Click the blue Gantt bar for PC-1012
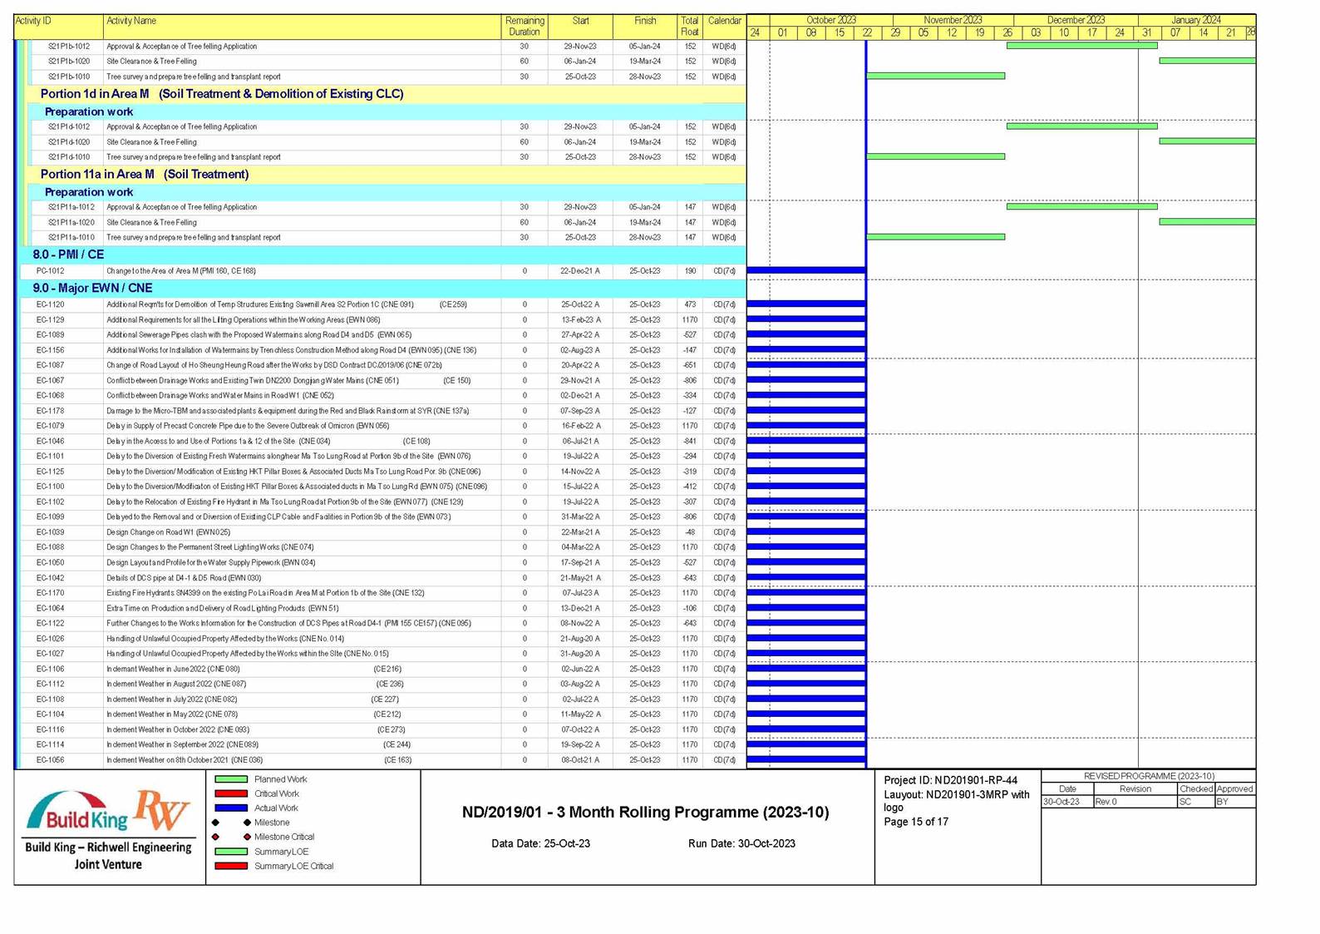 805,270
